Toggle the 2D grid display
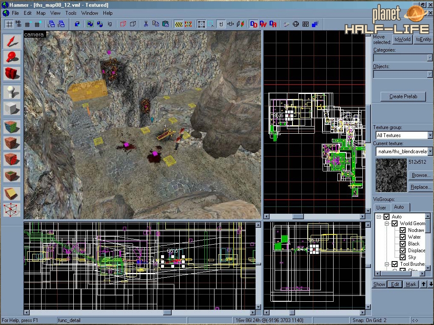Viewport: 434px width, 325px height. (x=9, y=24)
